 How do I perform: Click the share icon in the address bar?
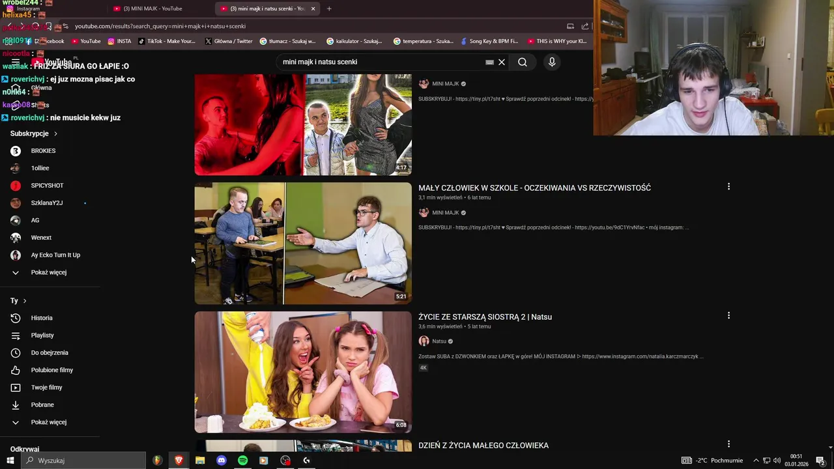point(585,26)
